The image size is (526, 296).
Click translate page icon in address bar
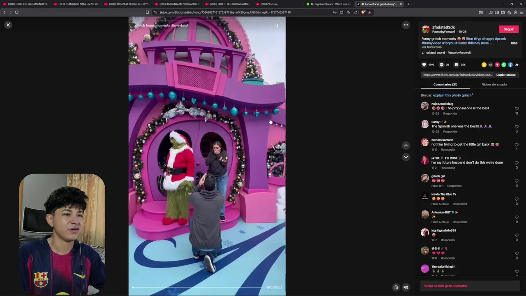click(x=348, y=12)
